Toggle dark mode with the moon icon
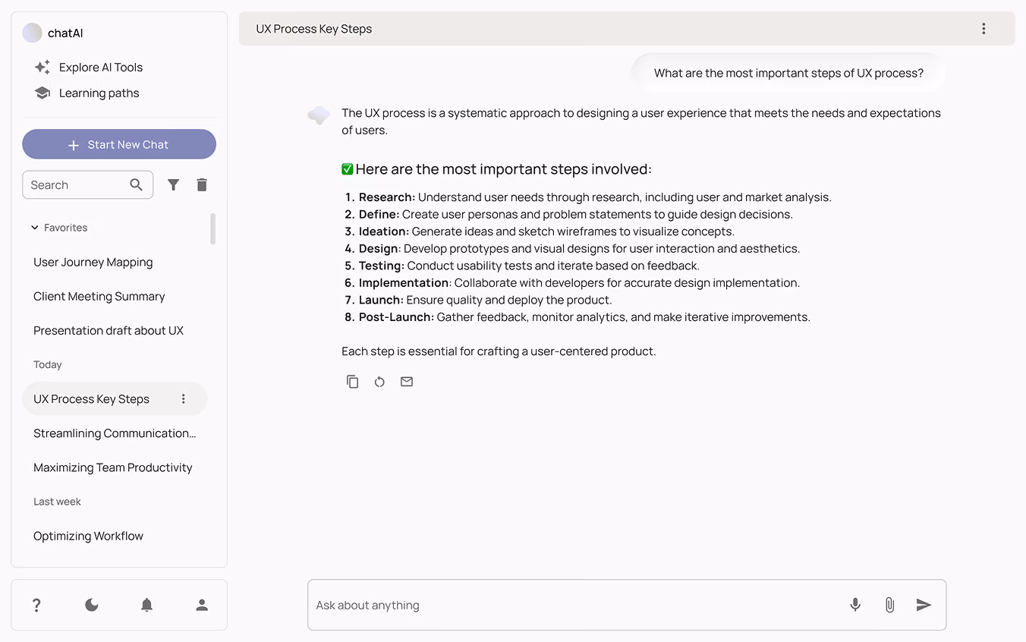The image size is (1026, 642). coord(92,605)
